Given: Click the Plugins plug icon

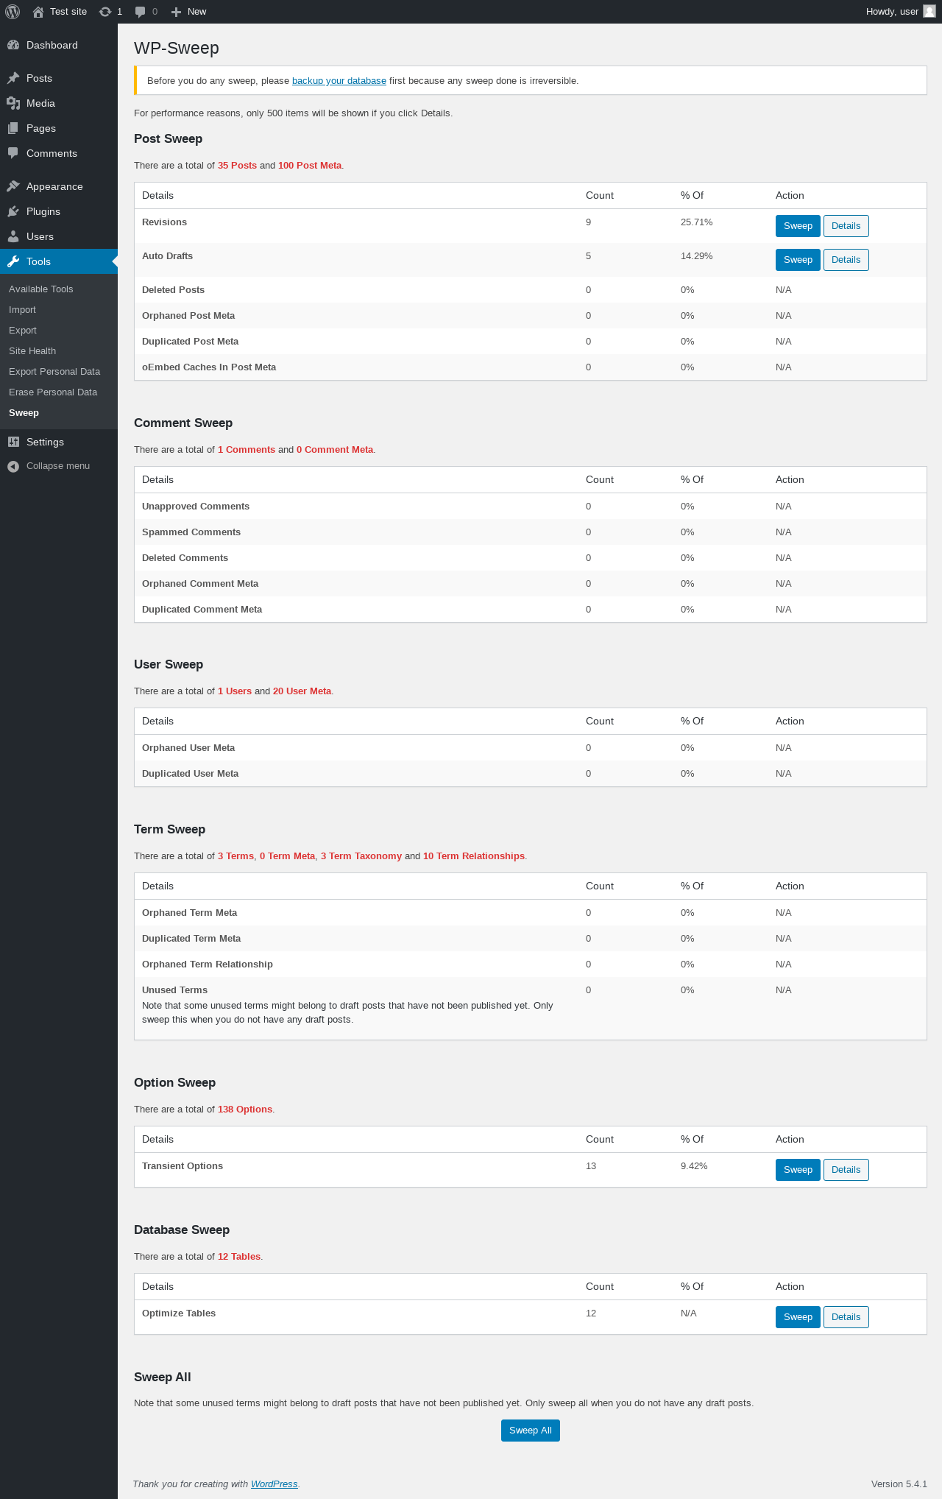Looking at the screenshot, I should click(x=13, y=211).
